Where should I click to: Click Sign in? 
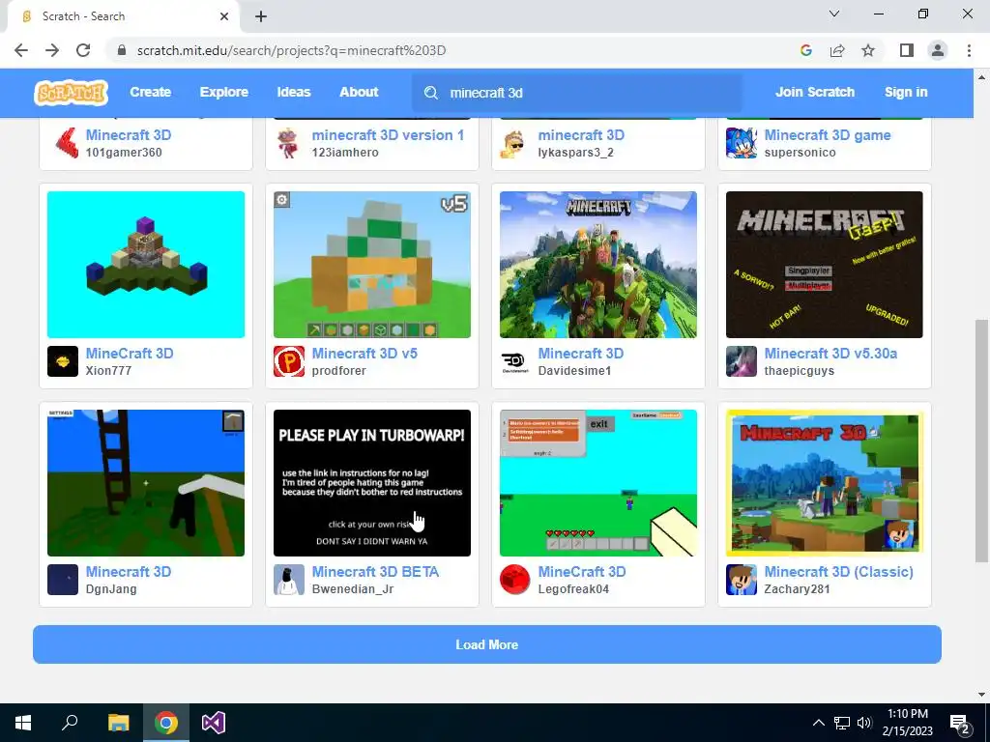pyautogui.click(x=906, y=92)
